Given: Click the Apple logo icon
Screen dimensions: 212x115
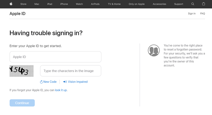Looking at the screenshot, I should [11, 4].
